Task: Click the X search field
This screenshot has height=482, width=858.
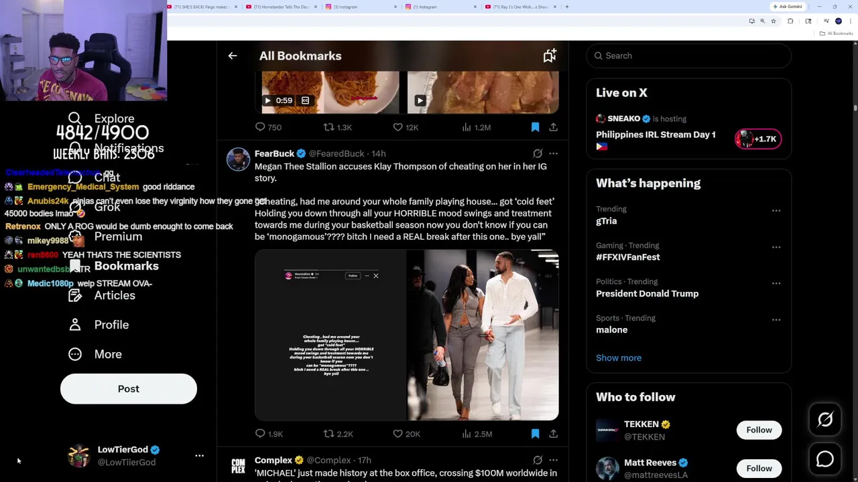Action: 689,56
